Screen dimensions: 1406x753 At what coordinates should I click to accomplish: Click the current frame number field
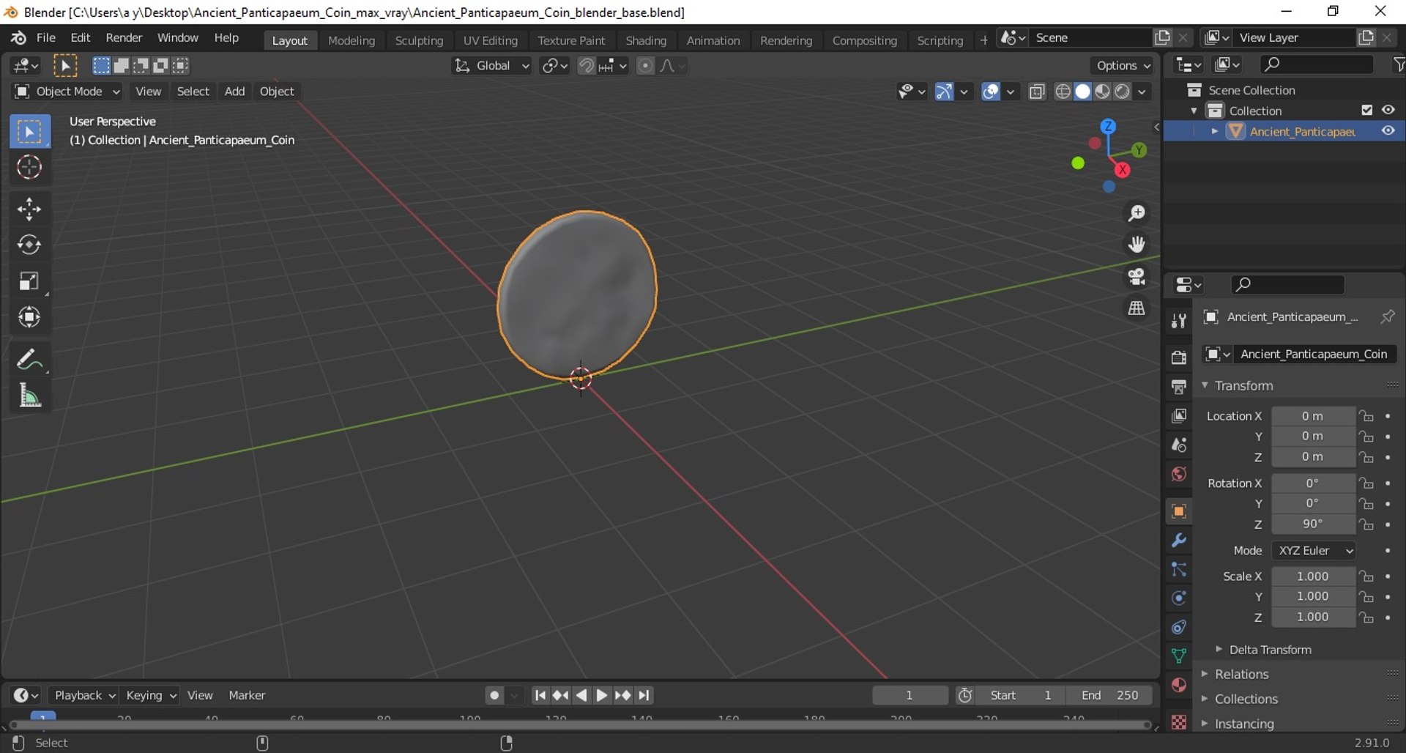(910, 695)
